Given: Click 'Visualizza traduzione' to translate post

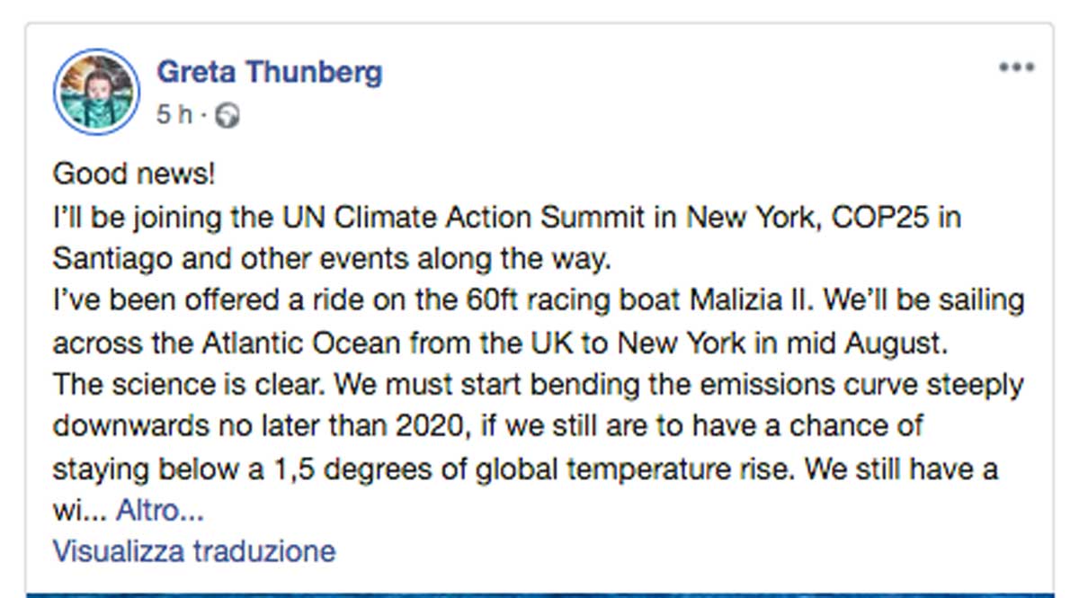Looking at the screenshot, I should click(x=194, y=549).
